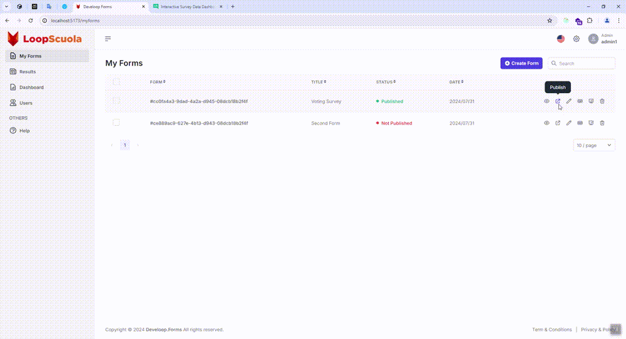This screenshot has height=339, width=626.
Task: Open the language flag selector
Action: point(561,39)
